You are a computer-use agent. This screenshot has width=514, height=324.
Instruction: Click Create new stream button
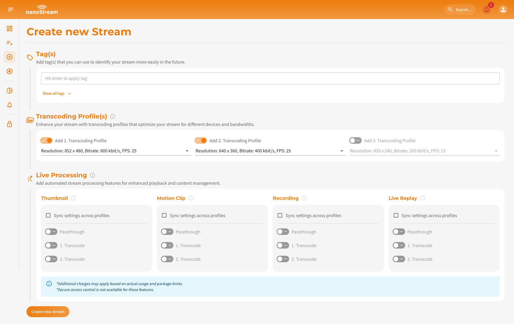tap(48, 312)
